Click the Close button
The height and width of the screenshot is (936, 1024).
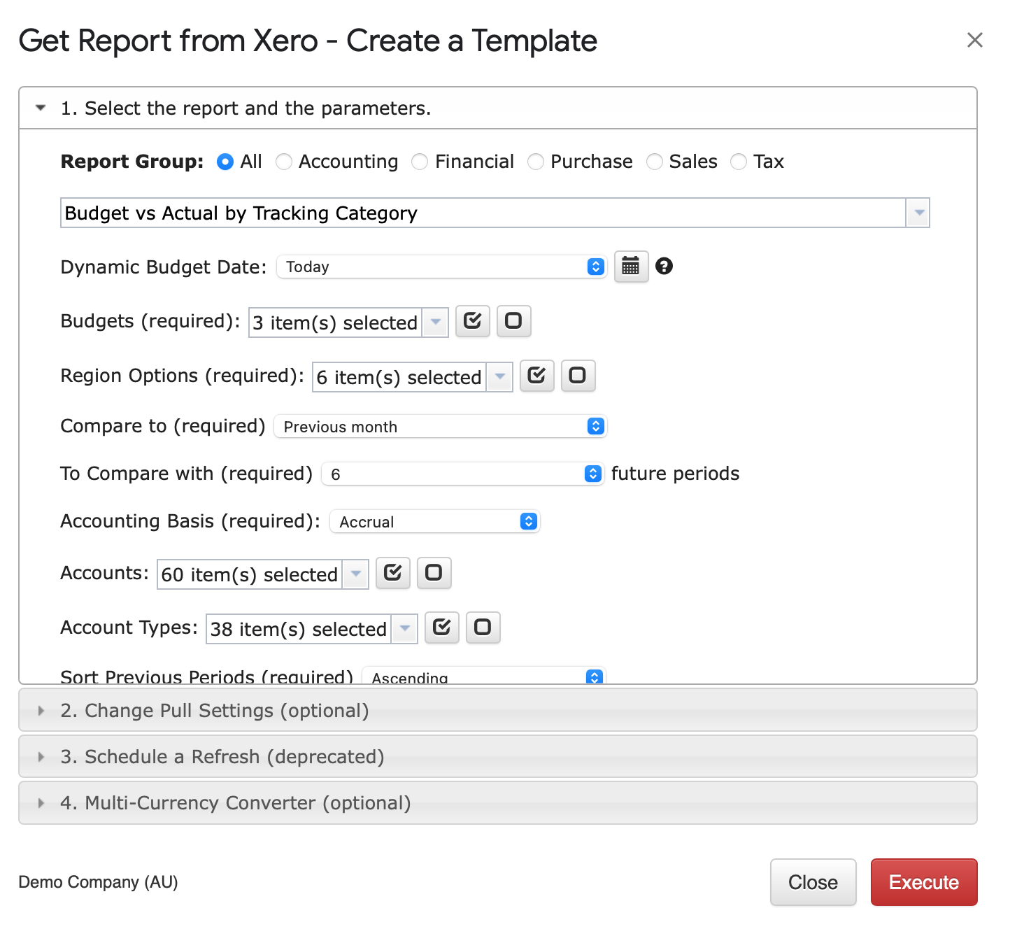click(813, 882)
